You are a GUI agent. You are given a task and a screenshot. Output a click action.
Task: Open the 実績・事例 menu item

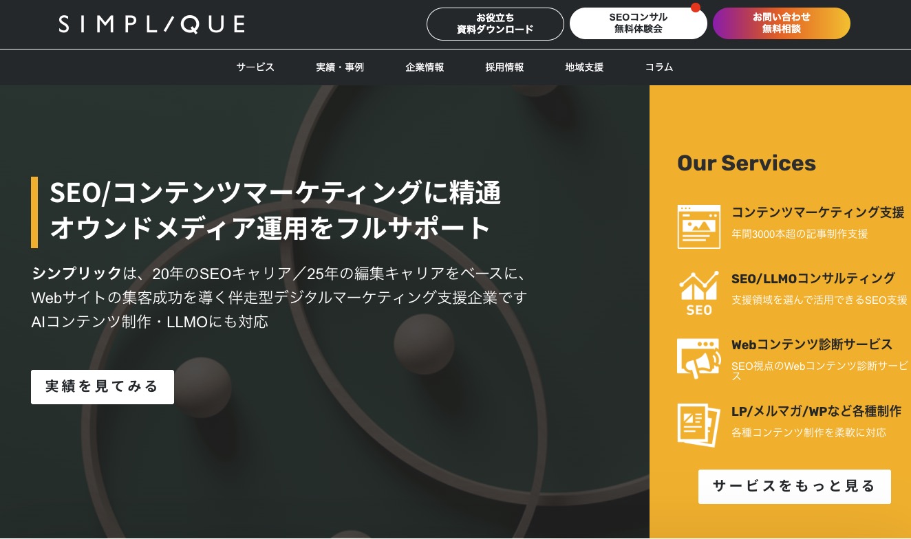pyautogui.click(x=340, y=67)
